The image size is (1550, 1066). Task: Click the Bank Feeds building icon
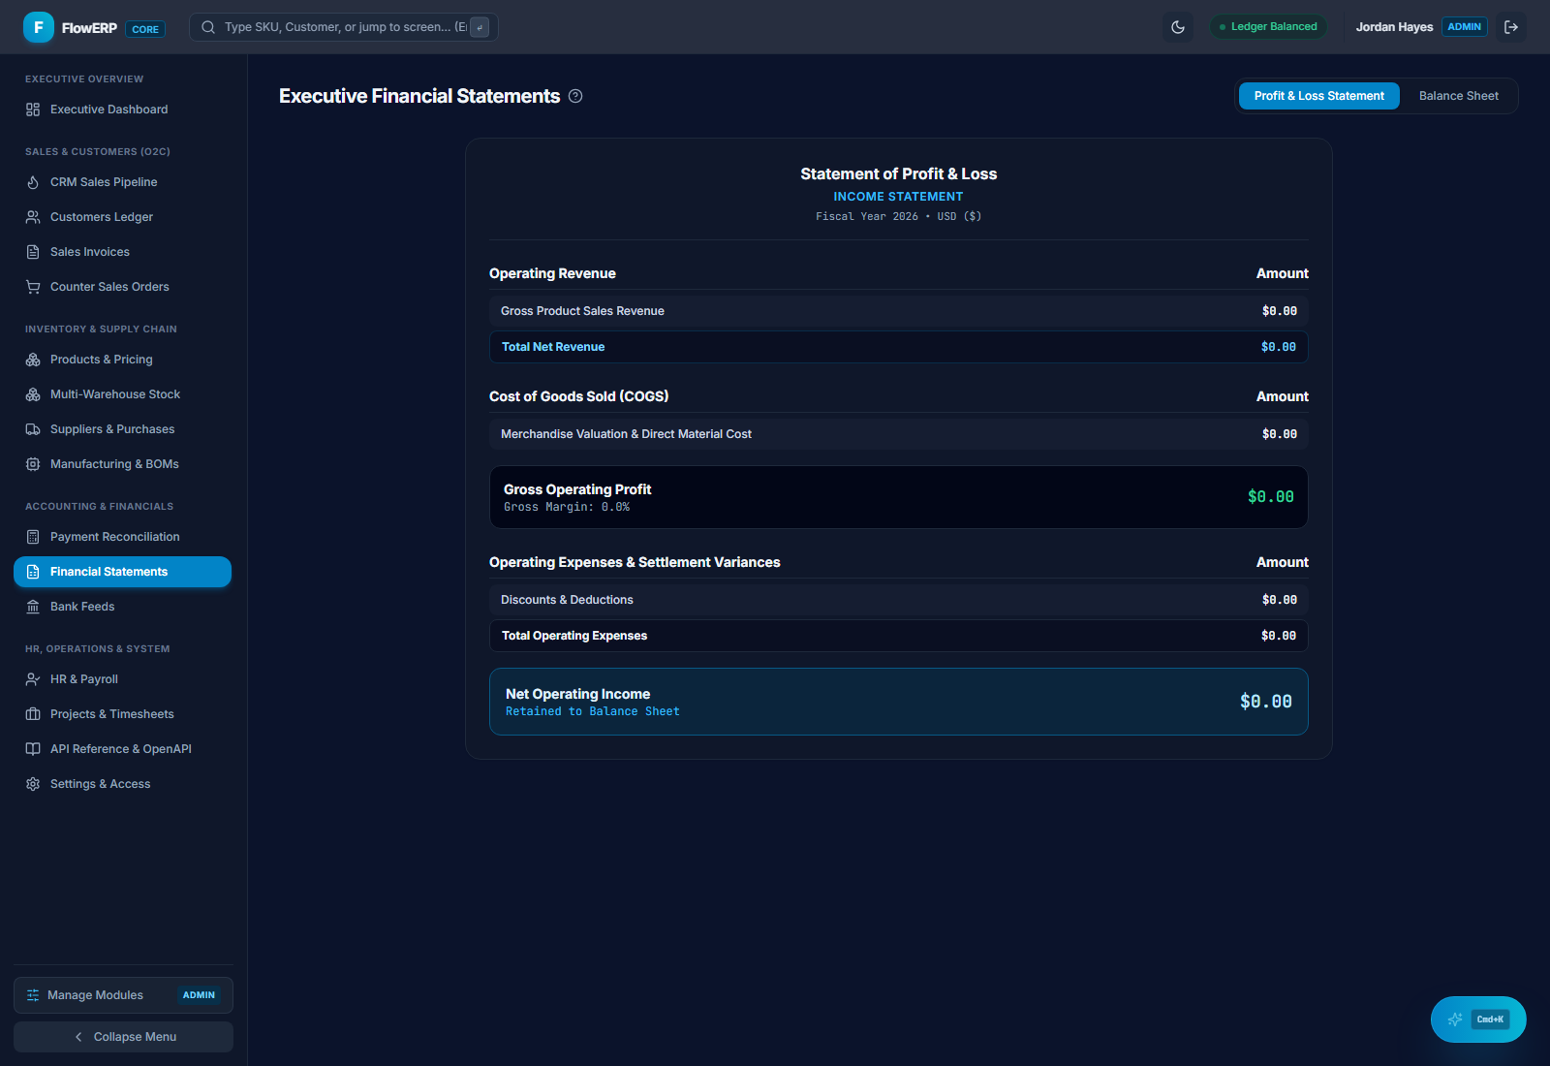33,607
